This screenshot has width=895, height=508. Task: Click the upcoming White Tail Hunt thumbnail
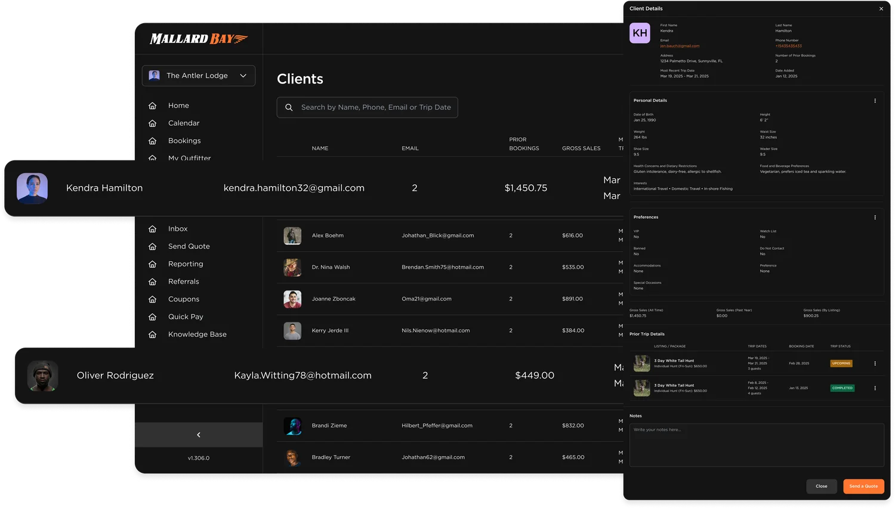(x=642, y=364)
